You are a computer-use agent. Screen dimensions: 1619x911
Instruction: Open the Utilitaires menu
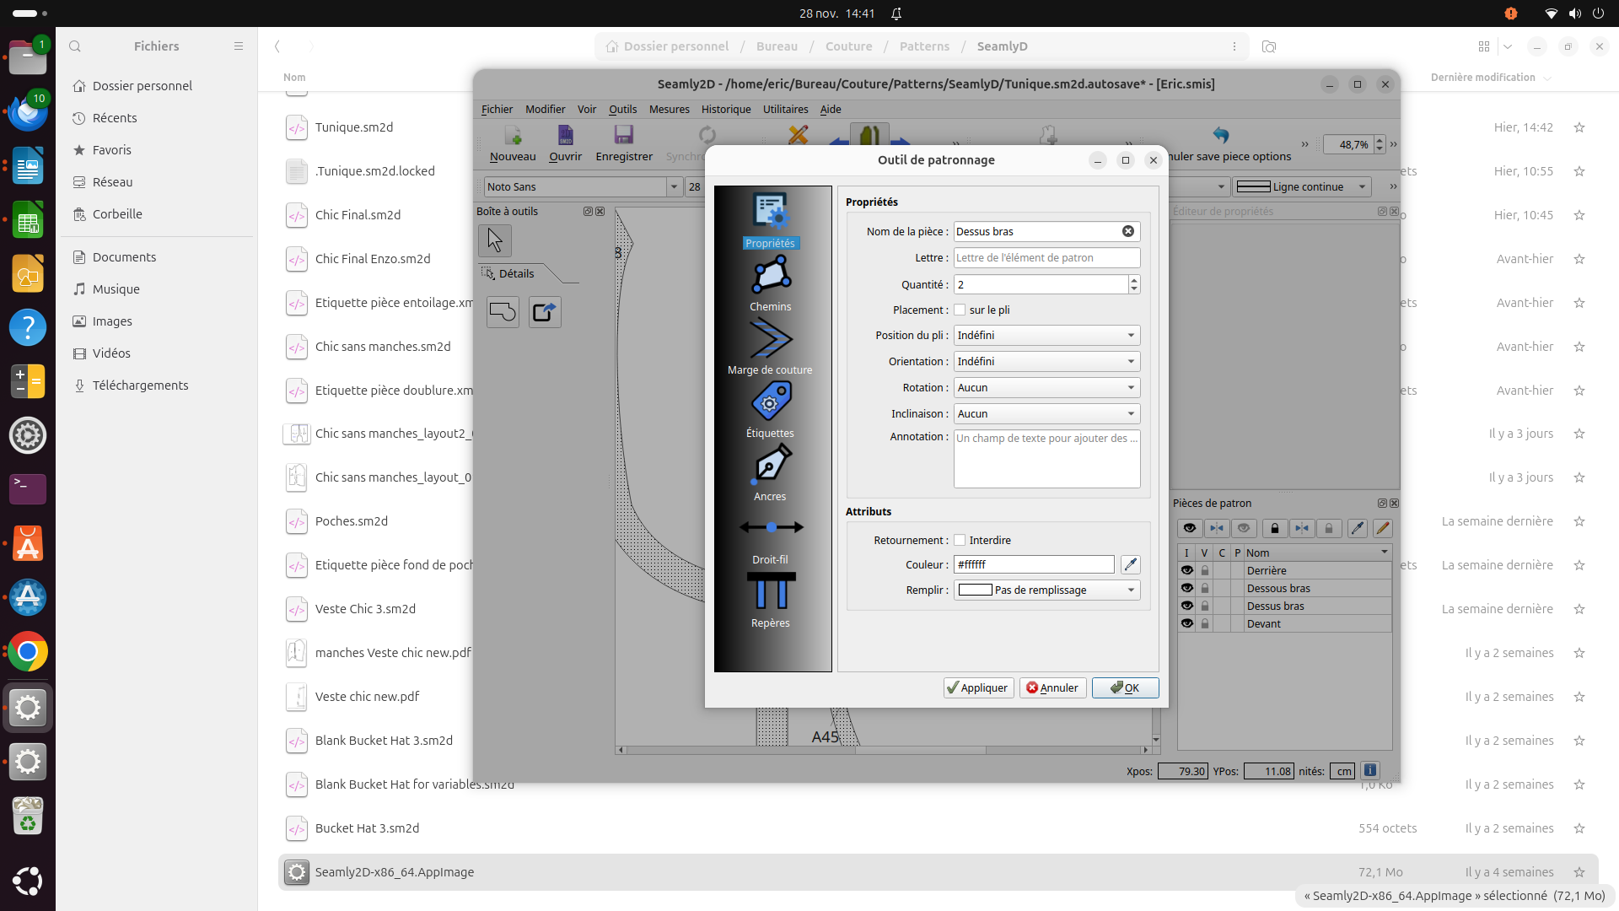pyautogui.click(x=785, y=110)
